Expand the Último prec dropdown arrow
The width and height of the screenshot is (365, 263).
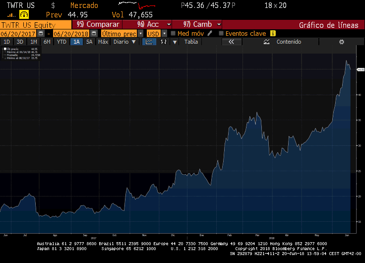pyautogui.click(x=141, y=34)
